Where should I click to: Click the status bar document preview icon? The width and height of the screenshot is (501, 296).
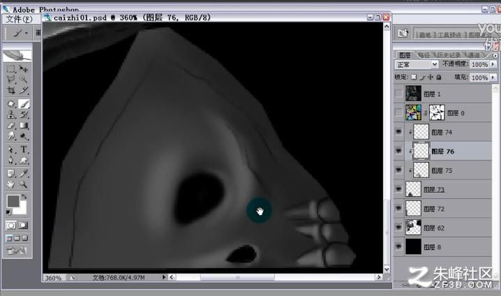click(x=72, y=277)
